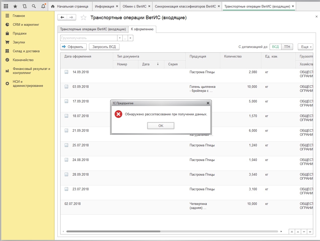
Task: Open the search magnifier icon
Action: [34, 6]
